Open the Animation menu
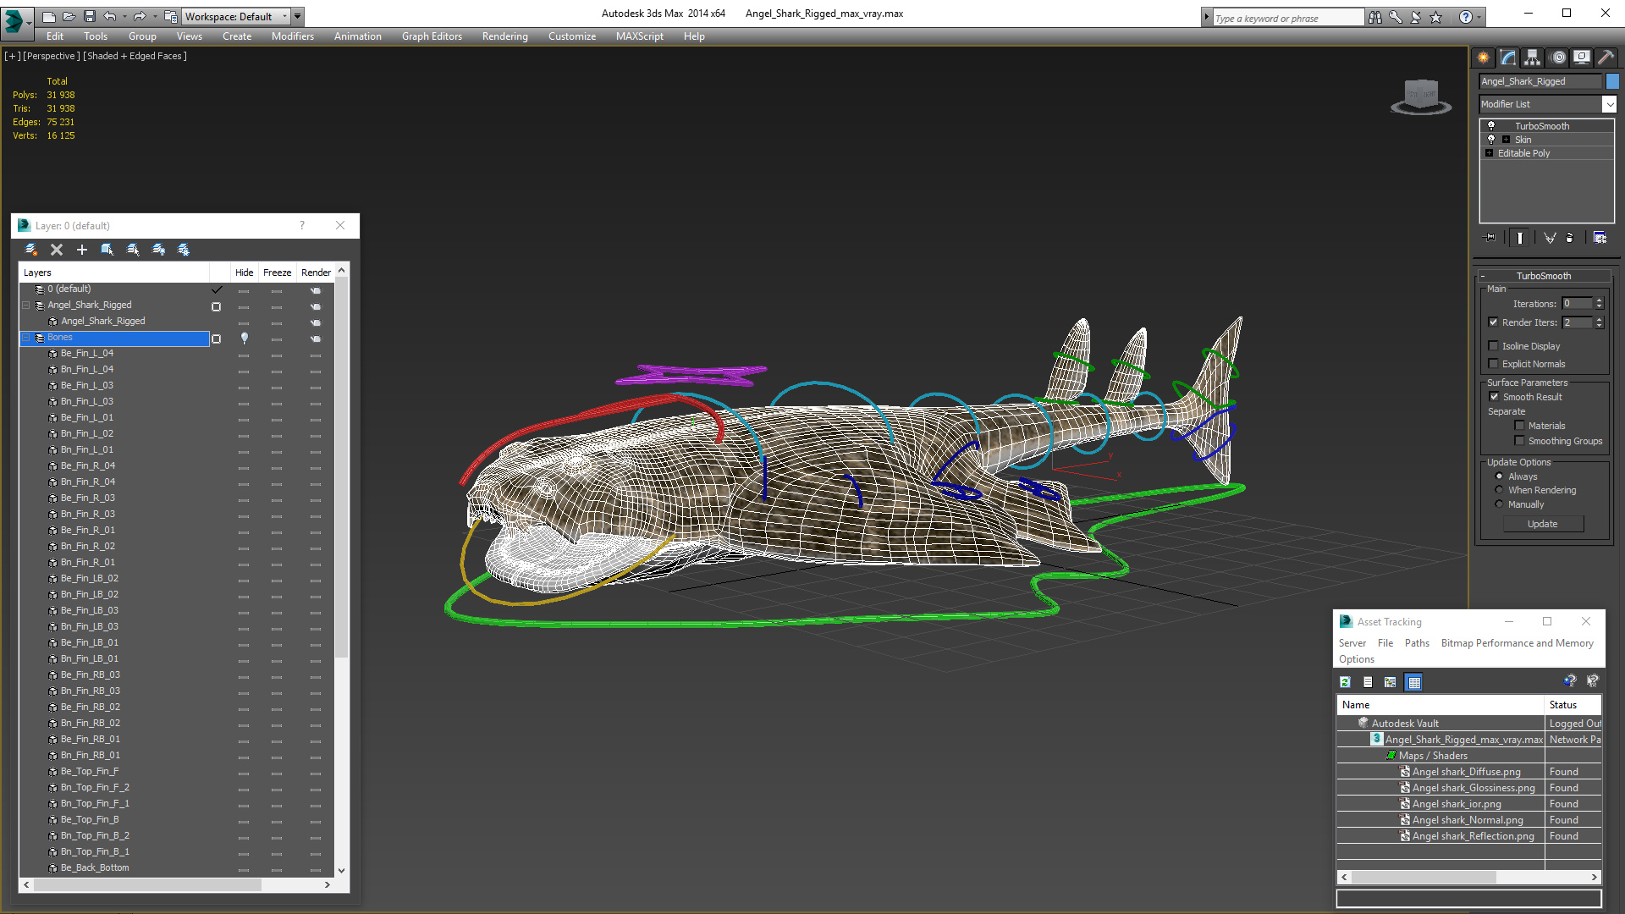 click(x=357, y=36)
